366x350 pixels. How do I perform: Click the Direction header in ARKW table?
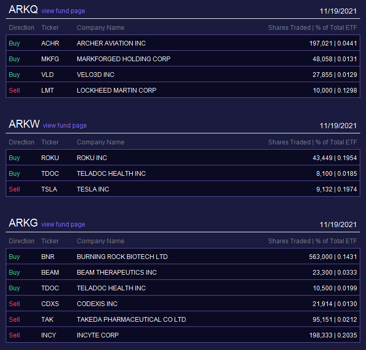(21, 142)
